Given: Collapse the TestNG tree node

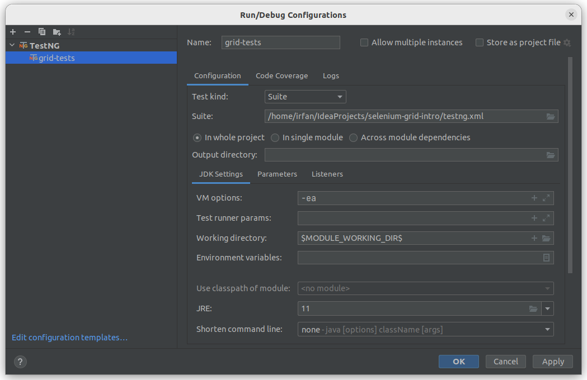Looking at the screenshot, I should click(12, 45).
